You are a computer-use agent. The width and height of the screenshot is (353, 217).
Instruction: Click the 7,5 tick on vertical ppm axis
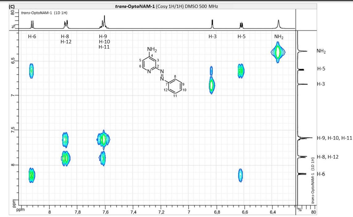pos(13,130)
